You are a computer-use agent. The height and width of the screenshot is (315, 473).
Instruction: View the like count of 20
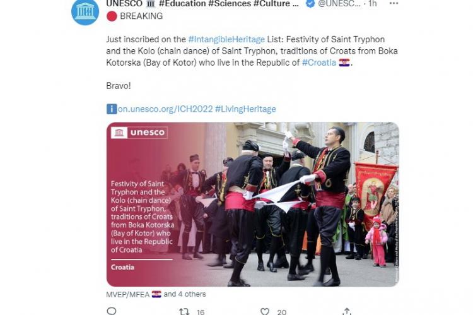[282, 312]
